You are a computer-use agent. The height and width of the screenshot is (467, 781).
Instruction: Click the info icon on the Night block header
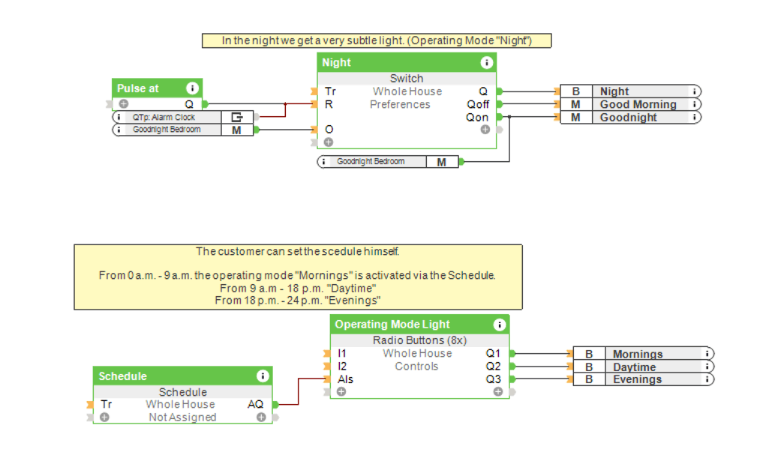487,63
